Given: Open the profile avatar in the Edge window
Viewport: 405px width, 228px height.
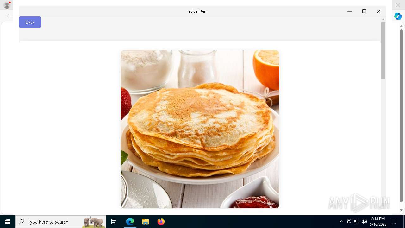Looking at the screenshot, I should tap(7, 5).
